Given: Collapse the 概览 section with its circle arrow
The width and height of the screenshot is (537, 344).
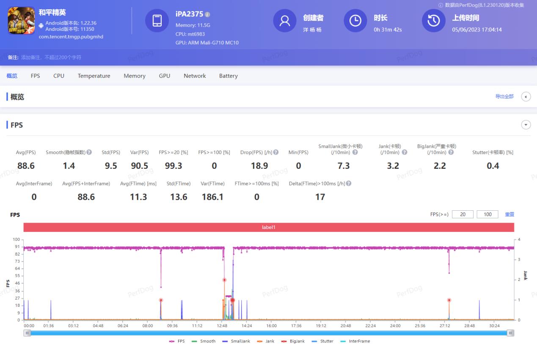Looking at the screenshot, I should click(x=525, y=96).
